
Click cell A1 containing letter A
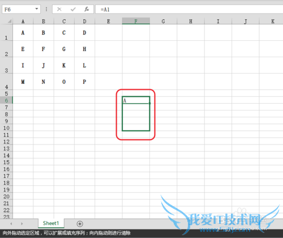pyautogui.click(x=23, y=33)
